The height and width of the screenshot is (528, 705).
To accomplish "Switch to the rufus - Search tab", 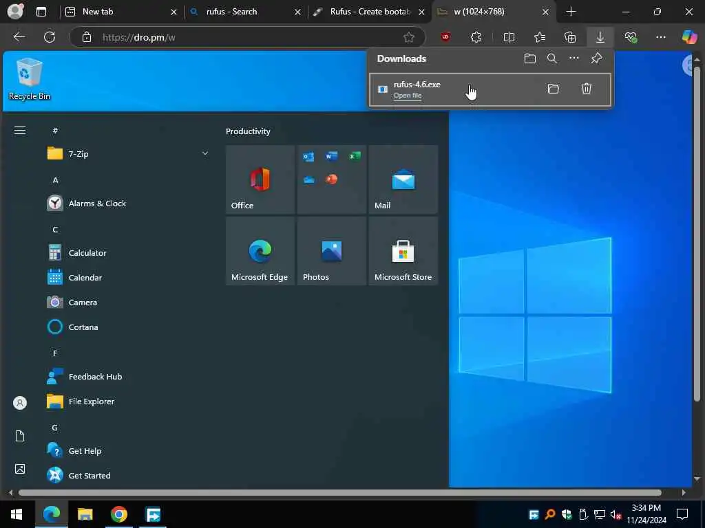I will [x=244, y=12].
